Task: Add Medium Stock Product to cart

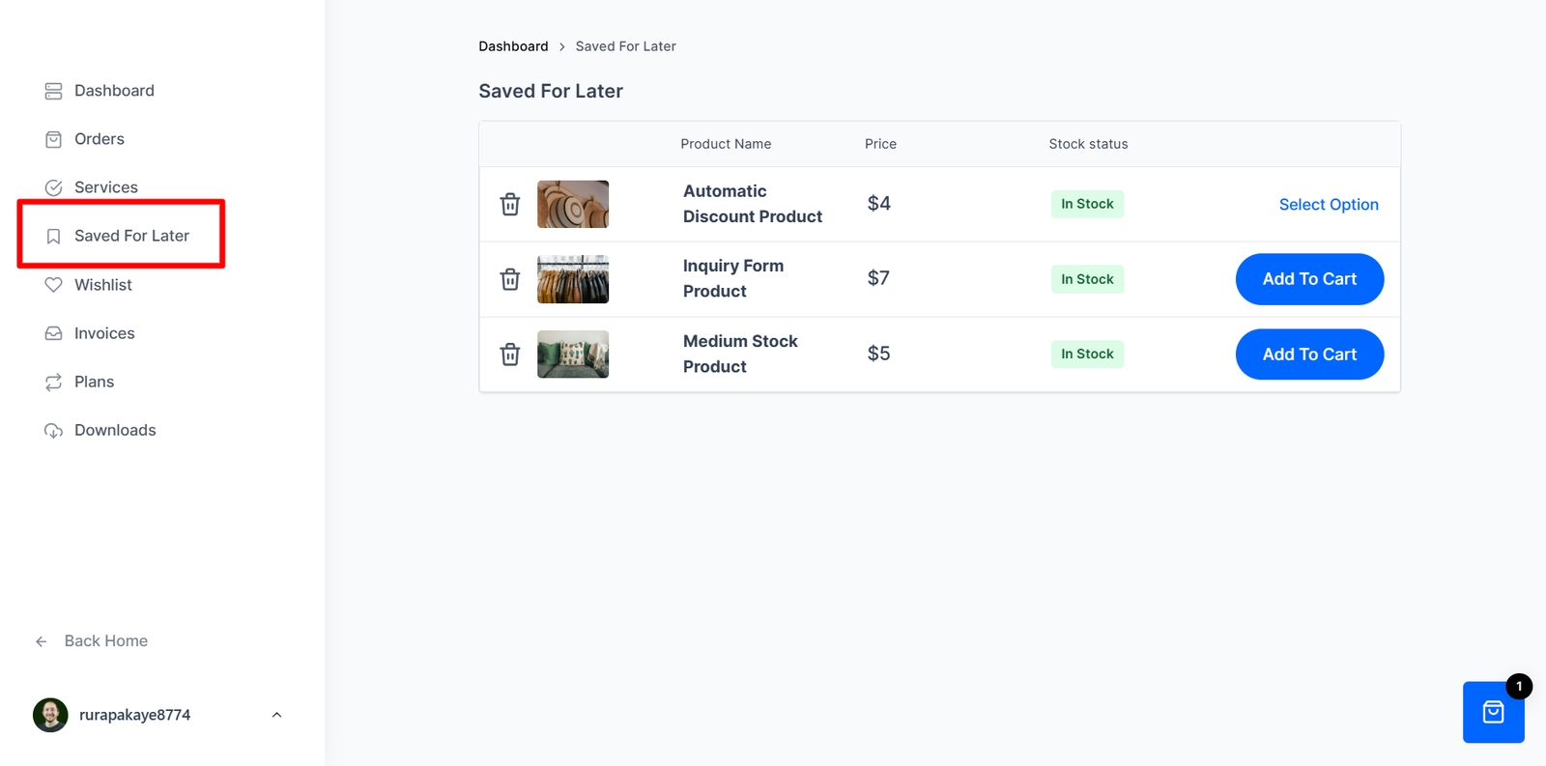Action: pyautogui.click(x=1309, y=355)
